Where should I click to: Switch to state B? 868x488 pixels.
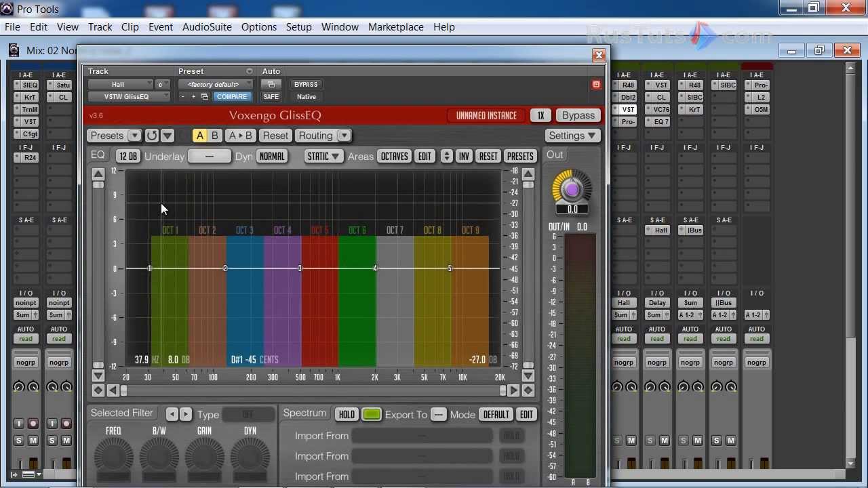coord(215,136)
